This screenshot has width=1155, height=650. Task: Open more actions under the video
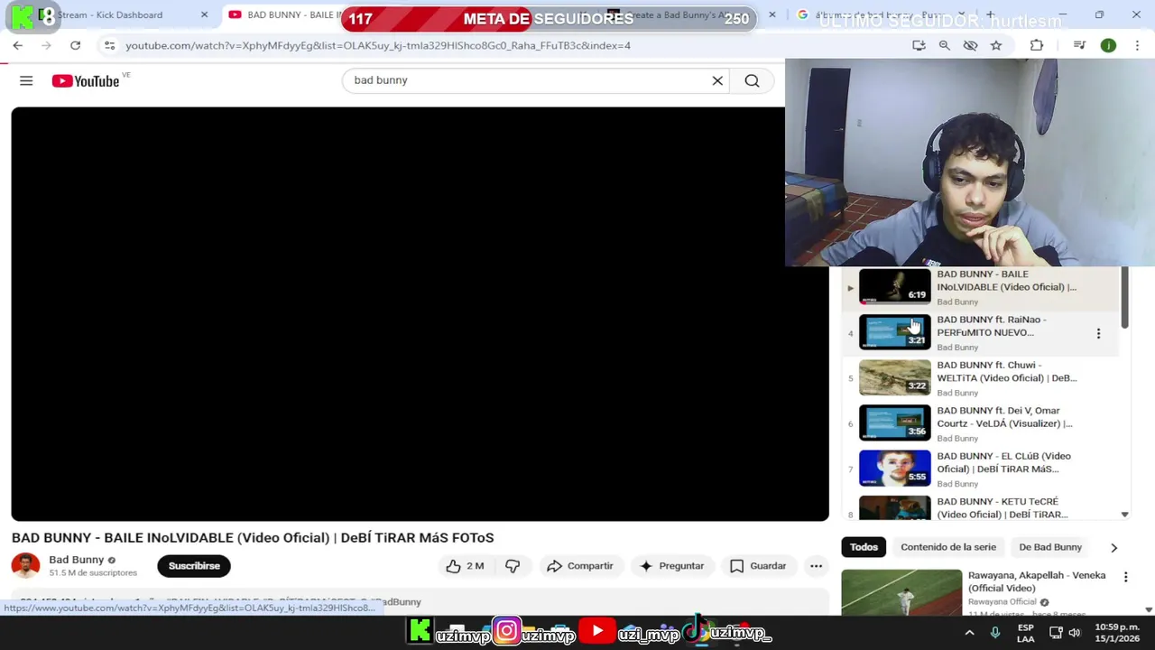click(816, 566)
